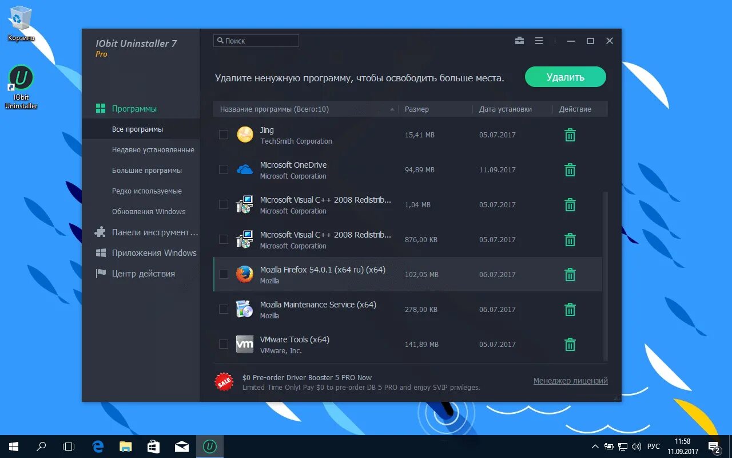Image resolution: width=732 pixels, height=458 pixels.
Task: Click the Firefox logo icon
Action: [245, 274]
